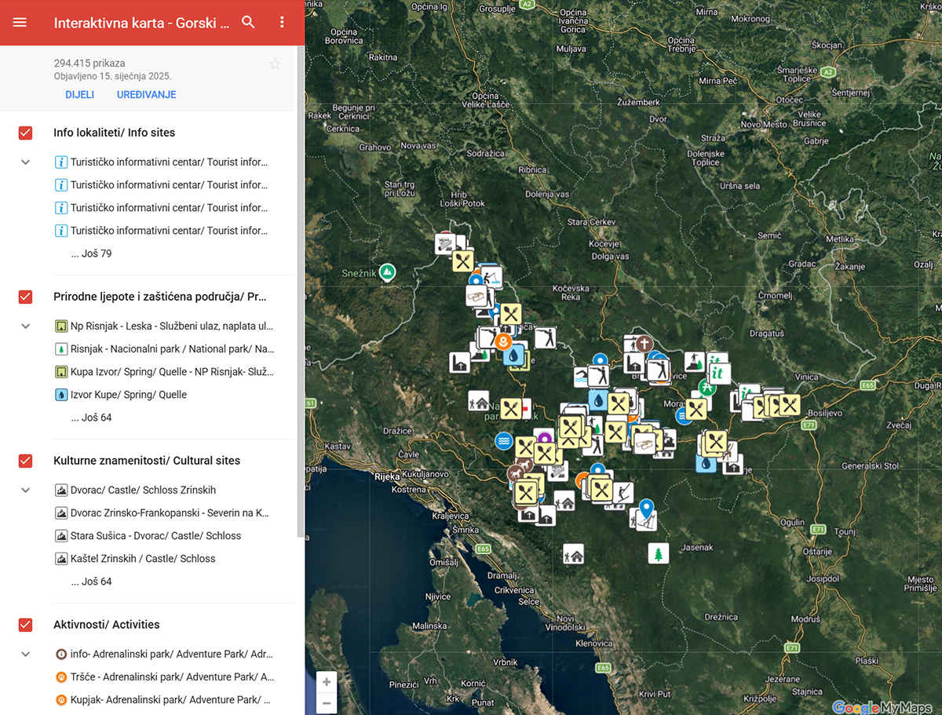Click the Snežnik green mountain marker

tap(386, 272)
